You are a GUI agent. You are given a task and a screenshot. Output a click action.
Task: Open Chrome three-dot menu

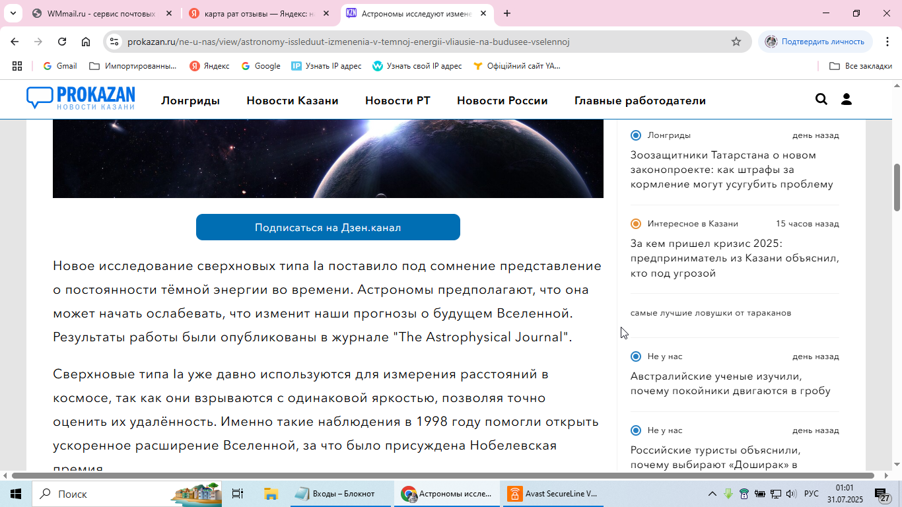pyautogui.click(x=887, y=42)
